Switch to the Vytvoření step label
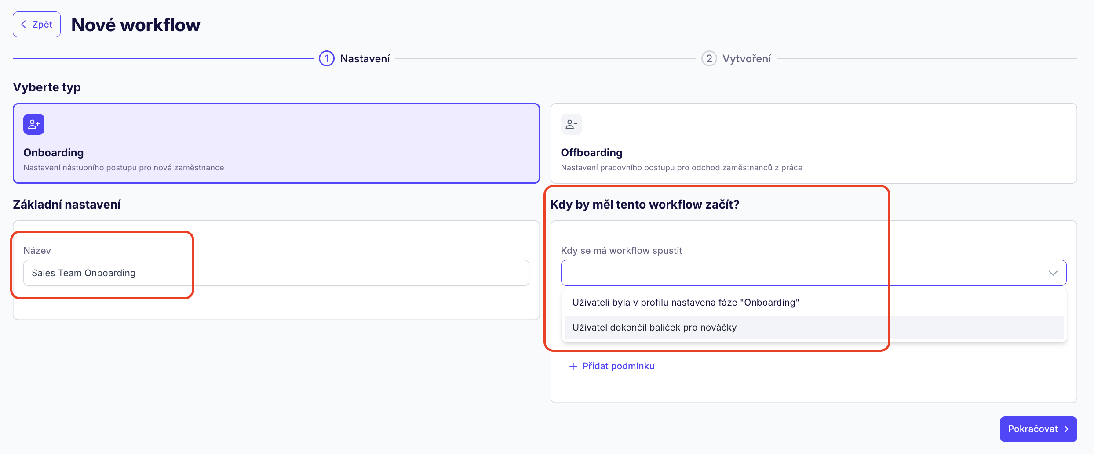The width and height of the screenshot is (1094, 454). coord(747,59)
